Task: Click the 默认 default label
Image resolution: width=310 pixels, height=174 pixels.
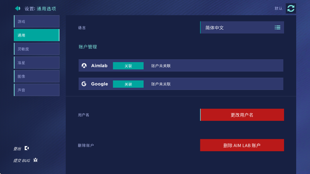Action: [x=279, y=8]
